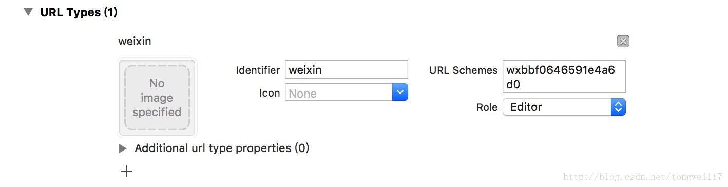Open the Icon combo box arrow

(400, 92)
